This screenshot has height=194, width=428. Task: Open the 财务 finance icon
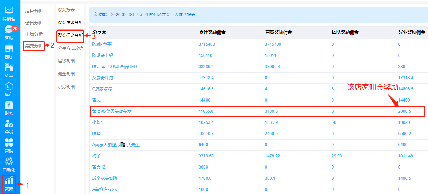pyautogui.click(x=9, y=105)
